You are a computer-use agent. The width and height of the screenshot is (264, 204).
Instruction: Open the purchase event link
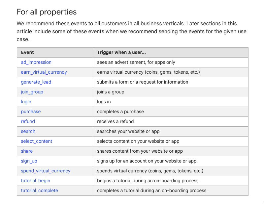(x=31, y=112)
